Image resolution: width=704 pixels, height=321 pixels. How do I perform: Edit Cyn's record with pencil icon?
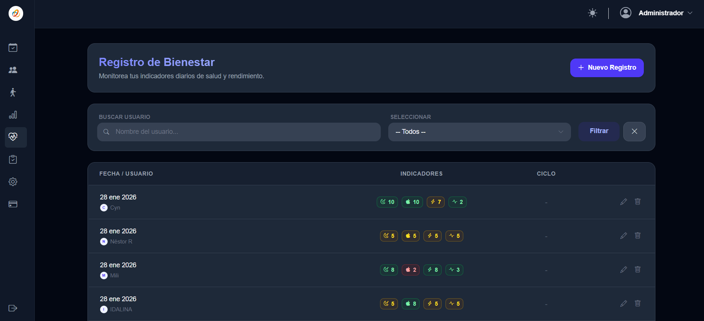[x=623, y=202]
